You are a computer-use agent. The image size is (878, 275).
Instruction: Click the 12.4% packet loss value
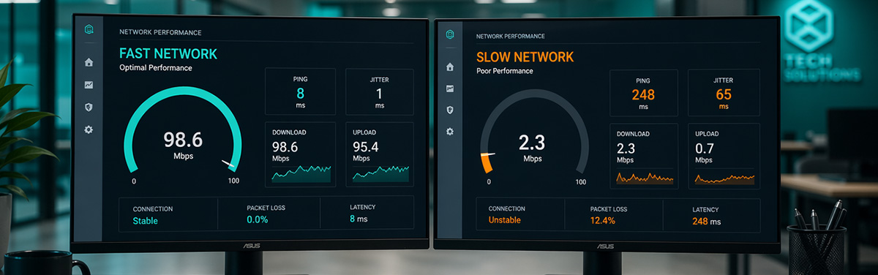click(x=603, y=220)
